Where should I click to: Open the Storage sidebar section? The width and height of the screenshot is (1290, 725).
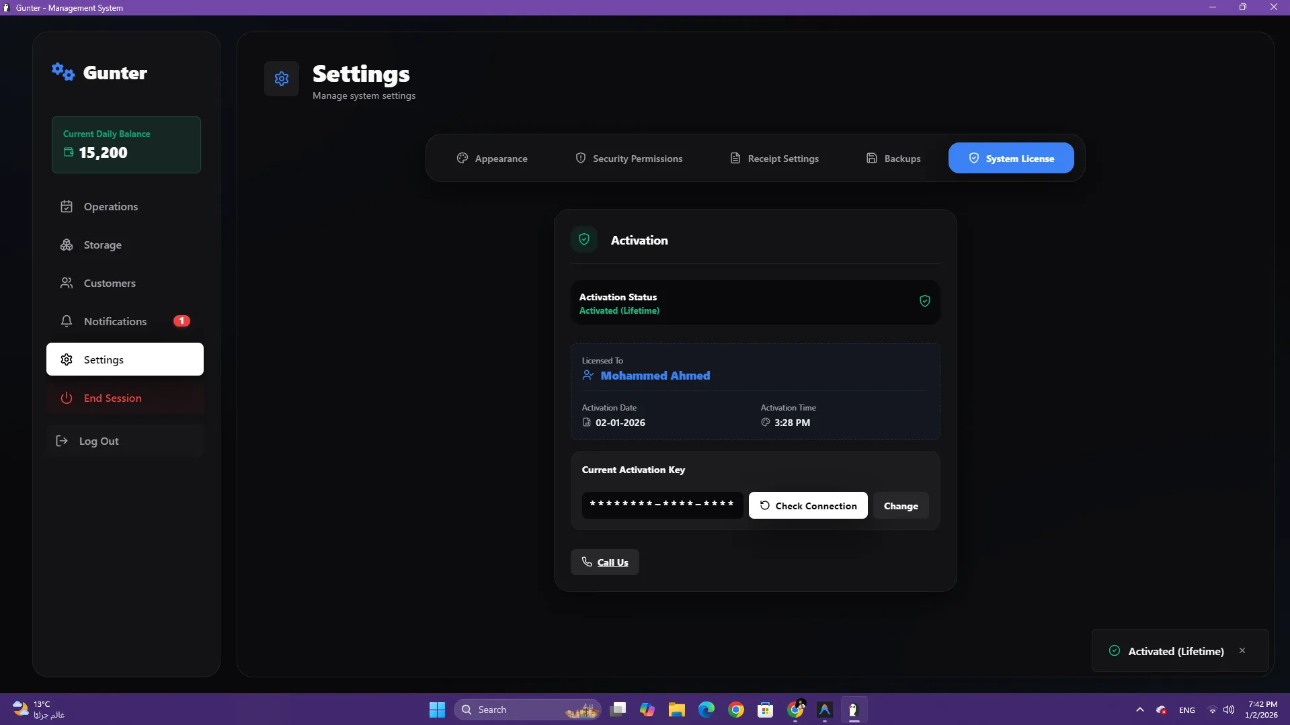(125, 245)
